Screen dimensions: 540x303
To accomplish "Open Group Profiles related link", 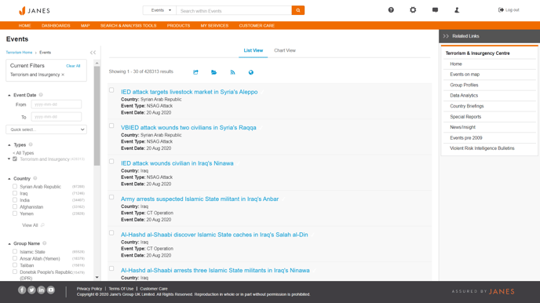I will click(464, 85).
